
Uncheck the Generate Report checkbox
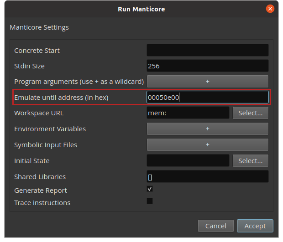click(150, 189)
